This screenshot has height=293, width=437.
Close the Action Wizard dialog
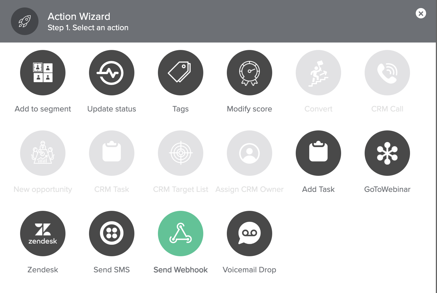point(421,13)
